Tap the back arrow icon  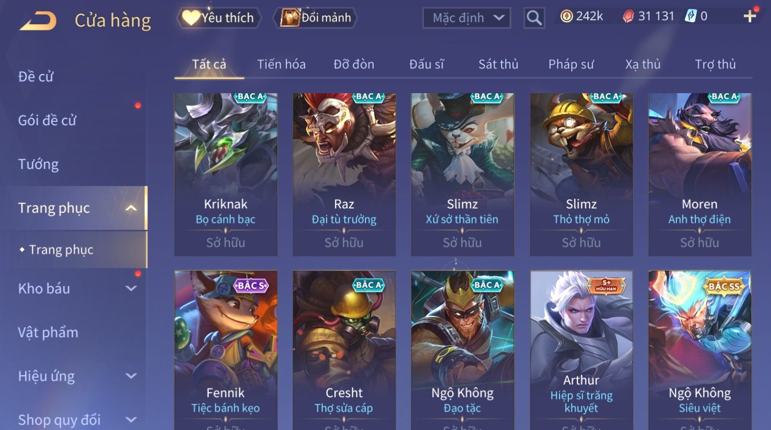tap(38, 21)
